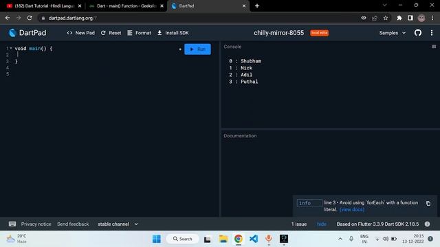Image resolution: width=440 pixels, height=247 pixels.
Task: Click the chilly-mirror-8055 pad title
Action: pos(278,33)
